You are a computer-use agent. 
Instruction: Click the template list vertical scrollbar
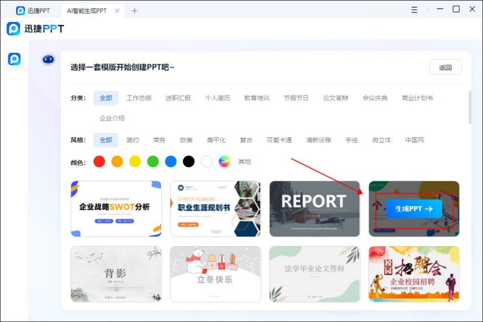coord(469,108)
